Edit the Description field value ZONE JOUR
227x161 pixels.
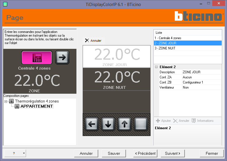pyautogui.click(x=202, y=72)
